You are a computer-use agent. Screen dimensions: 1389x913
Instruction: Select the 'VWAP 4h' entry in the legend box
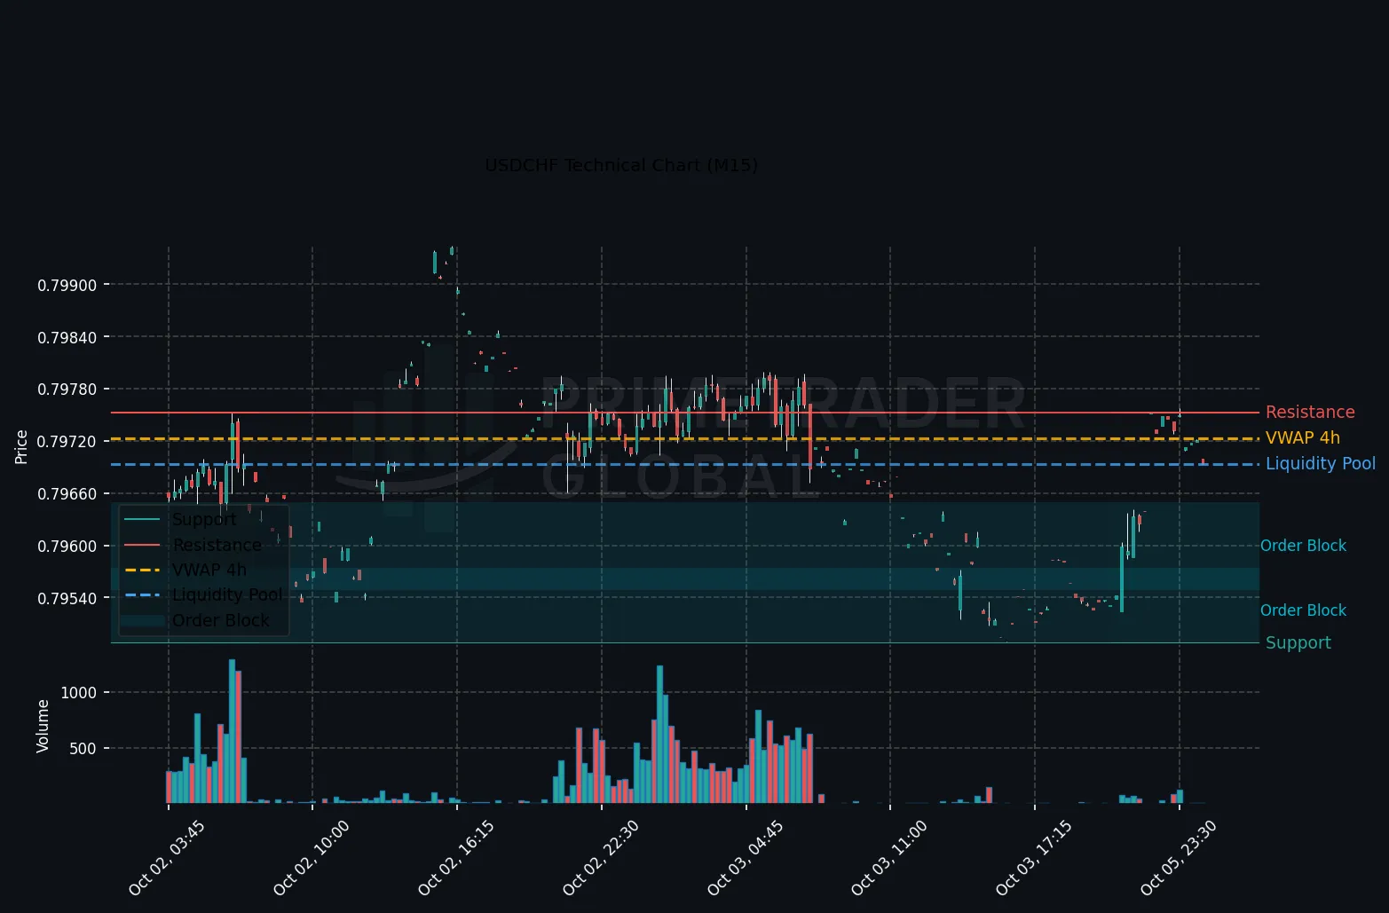209,570
